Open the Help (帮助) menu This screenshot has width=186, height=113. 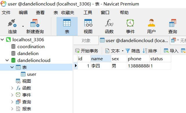[x=124, y=12]
